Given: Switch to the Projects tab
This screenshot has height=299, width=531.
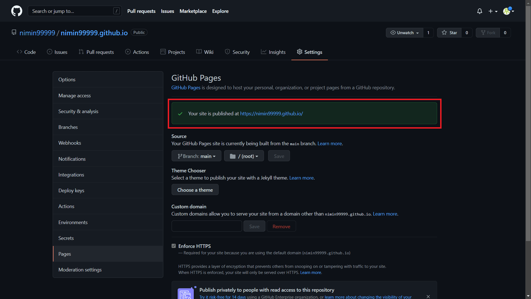Looking at the screenshot, I should coord(173,52).
